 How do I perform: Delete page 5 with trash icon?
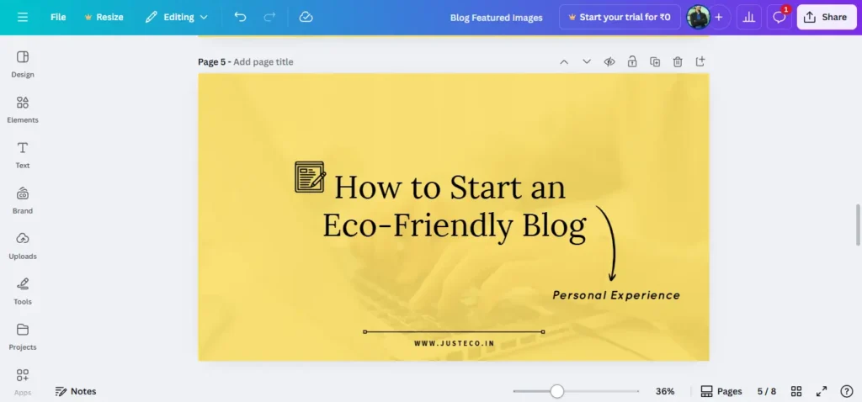coord(678,61)
